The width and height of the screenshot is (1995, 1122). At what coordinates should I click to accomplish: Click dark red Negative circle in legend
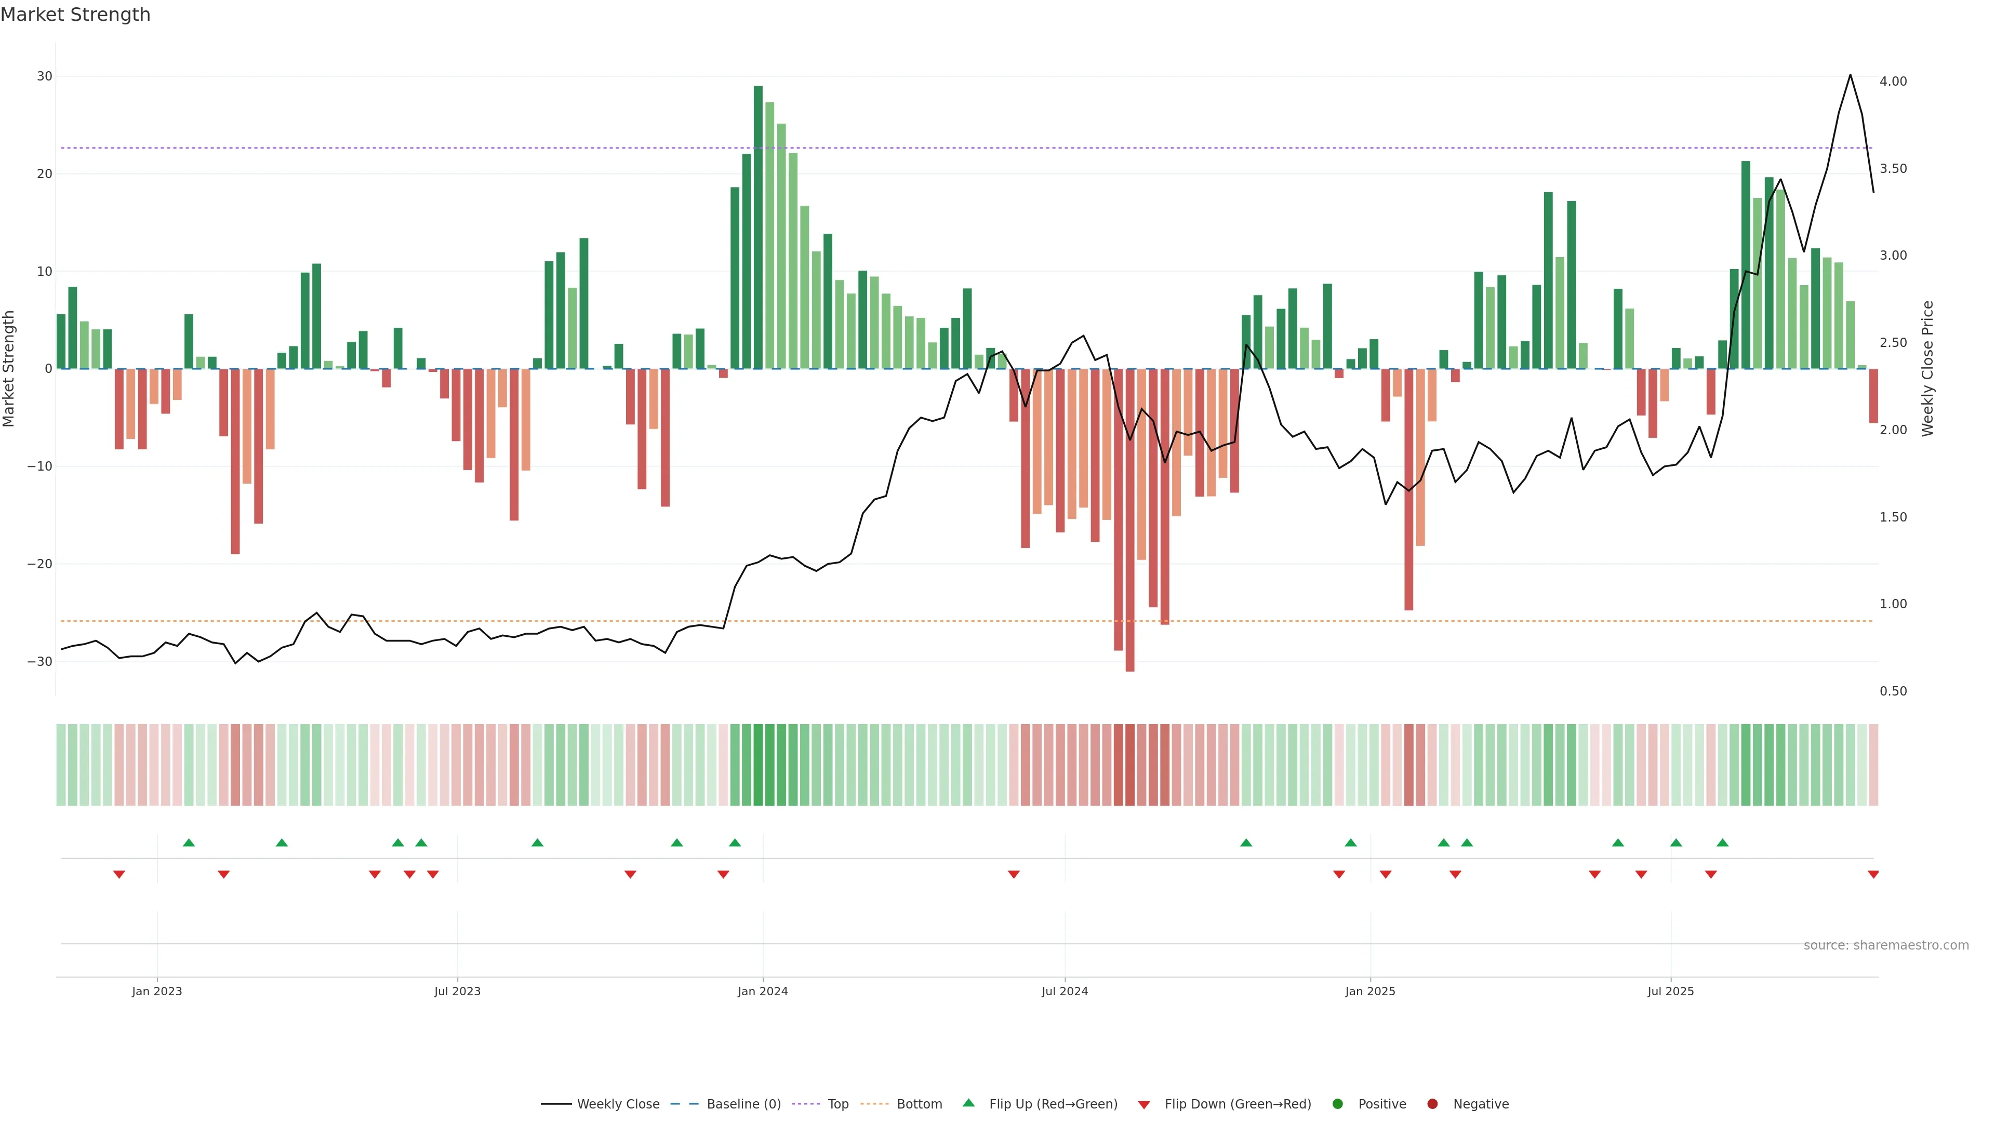1432,1104
